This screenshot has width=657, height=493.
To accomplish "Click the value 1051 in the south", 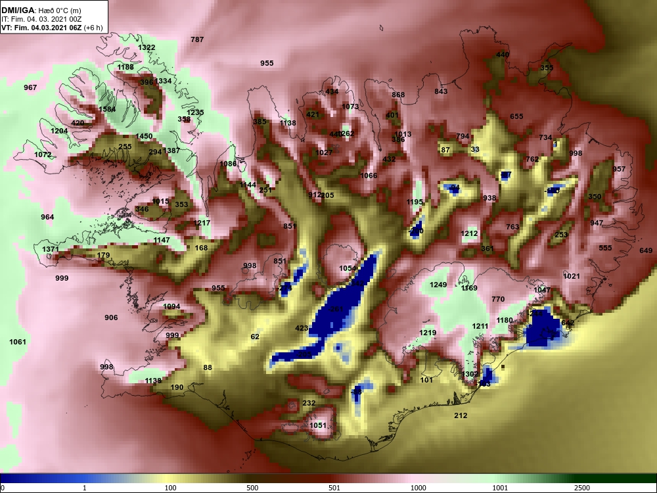I will point(317,425).
